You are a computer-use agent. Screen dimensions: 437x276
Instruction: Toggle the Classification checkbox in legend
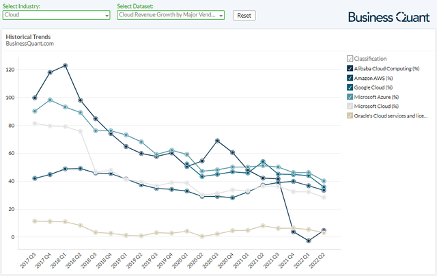(x=350, y=59)
